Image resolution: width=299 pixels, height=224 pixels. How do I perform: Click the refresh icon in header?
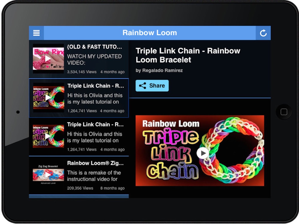pos(263,33)
